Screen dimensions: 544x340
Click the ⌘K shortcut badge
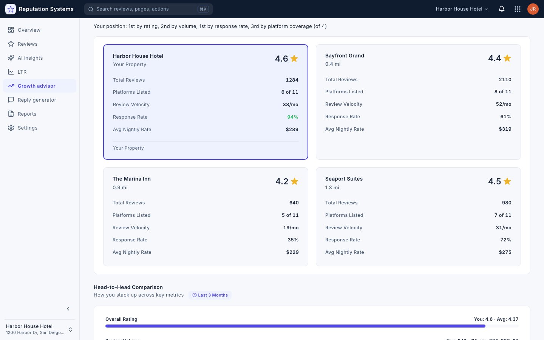coord(203,9)
